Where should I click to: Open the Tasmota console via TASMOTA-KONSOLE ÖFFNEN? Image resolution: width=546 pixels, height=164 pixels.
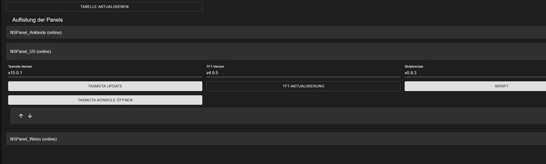pos(105,100)
